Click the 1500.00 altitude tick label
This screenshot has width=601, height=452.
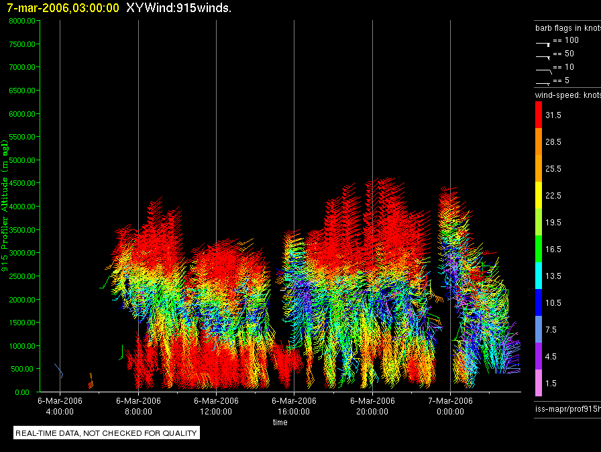(22, 323)
